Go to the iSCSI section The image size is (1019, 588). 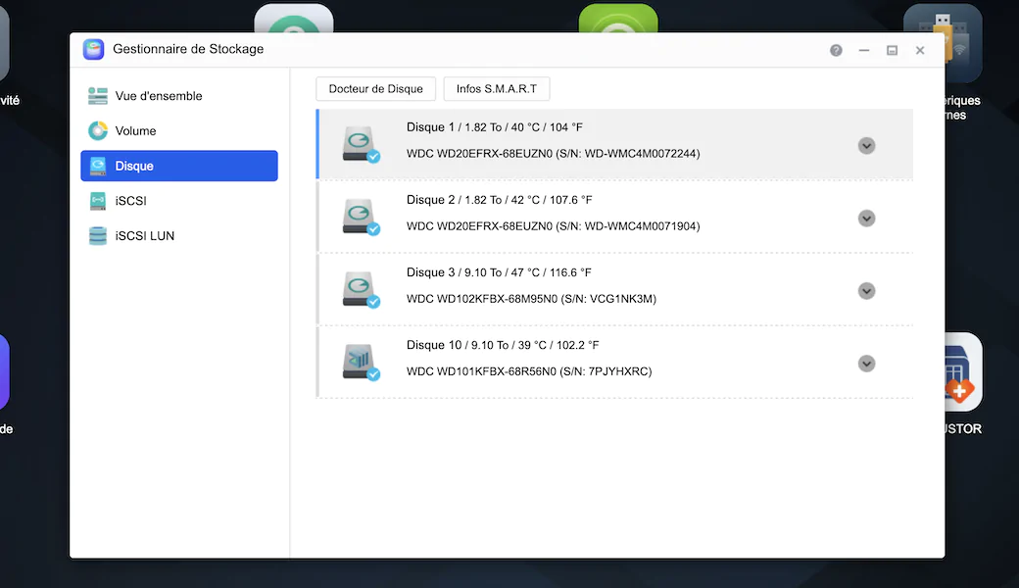(179, 202)
